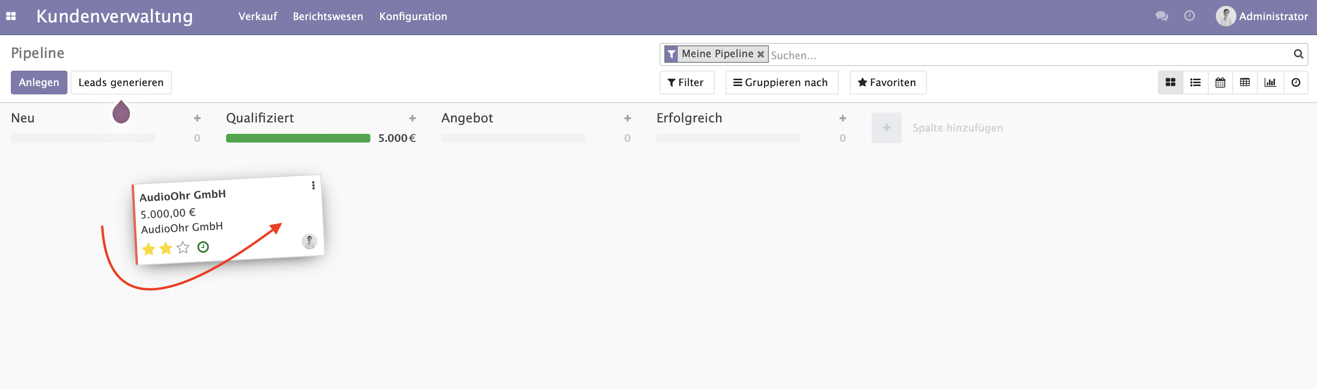Switch to Kanban view
1317x389 pixels.
pos(1170,82)
